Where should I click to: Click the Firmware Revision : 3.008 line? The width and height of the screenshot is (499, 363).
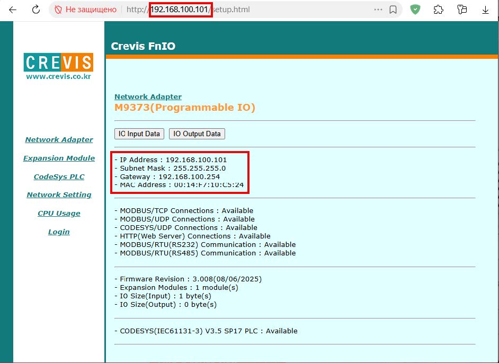point(189,279)
